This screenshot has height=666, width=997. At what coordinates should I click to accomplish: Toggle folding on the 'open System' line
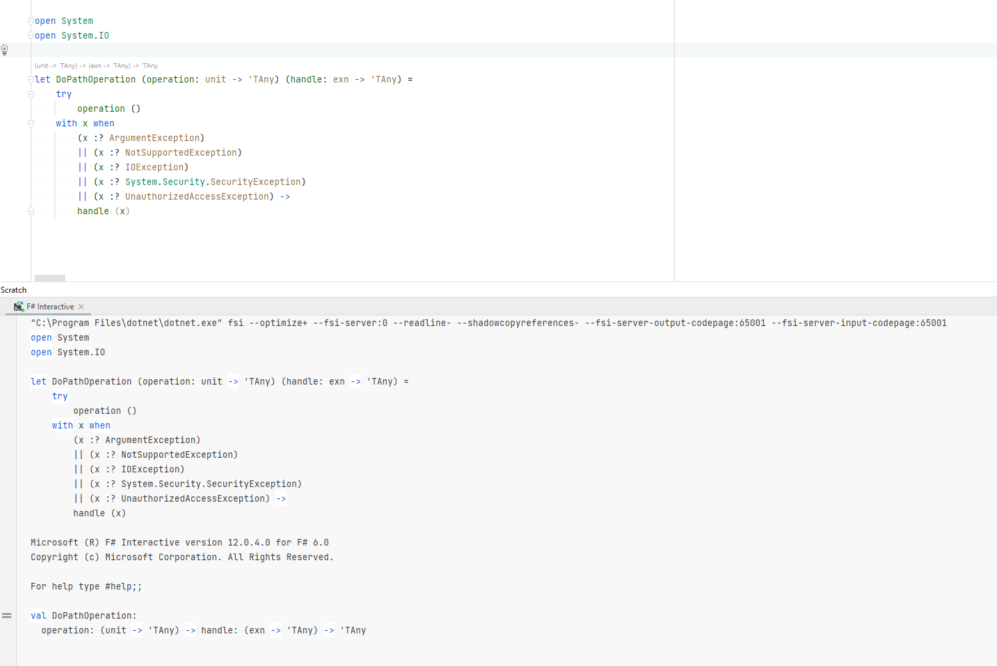coord(31,21)
